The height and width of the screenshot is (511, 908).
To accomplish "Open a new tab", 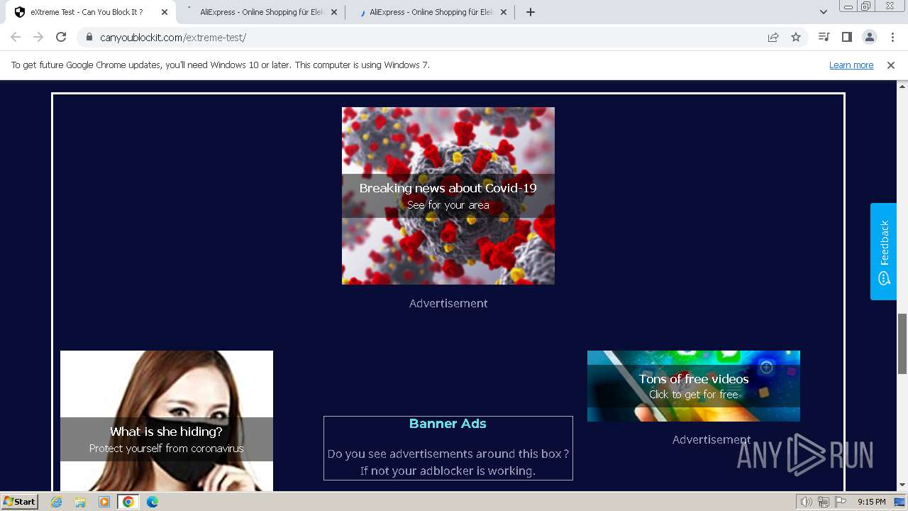I will point(531,12).
